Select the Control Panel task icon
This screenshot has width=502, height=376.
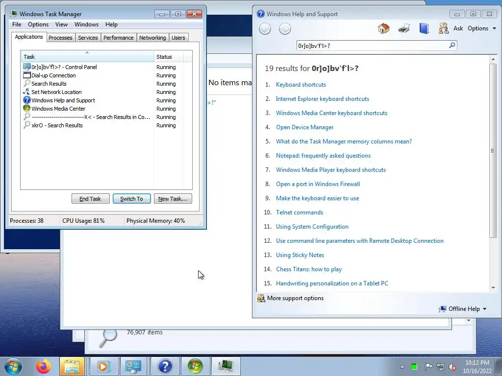pyautogui.click(x=27, y=67)
